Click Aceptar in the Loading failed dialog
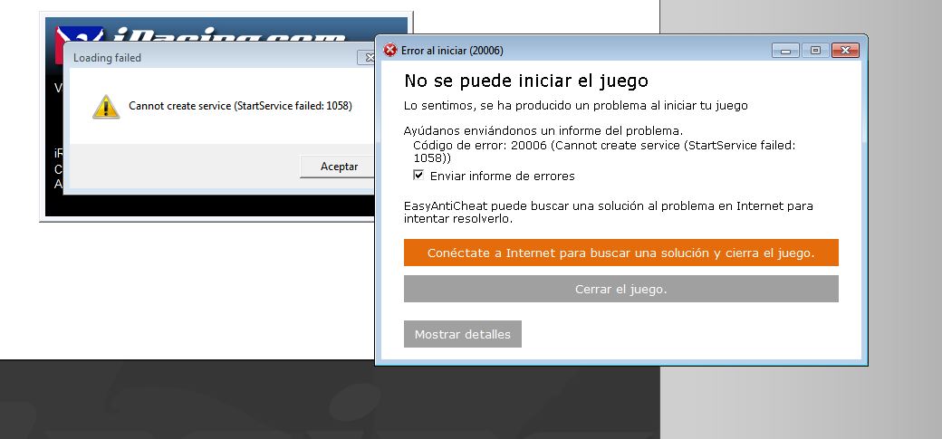 (338, 167)
